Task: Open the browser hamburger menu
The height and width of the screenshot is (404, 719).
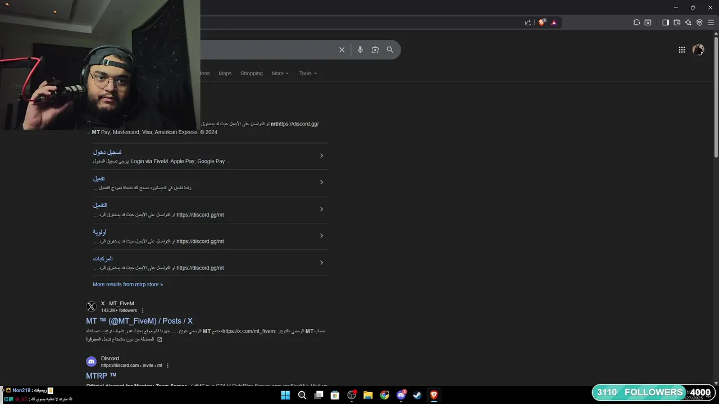Action: (x=711, y=22)
